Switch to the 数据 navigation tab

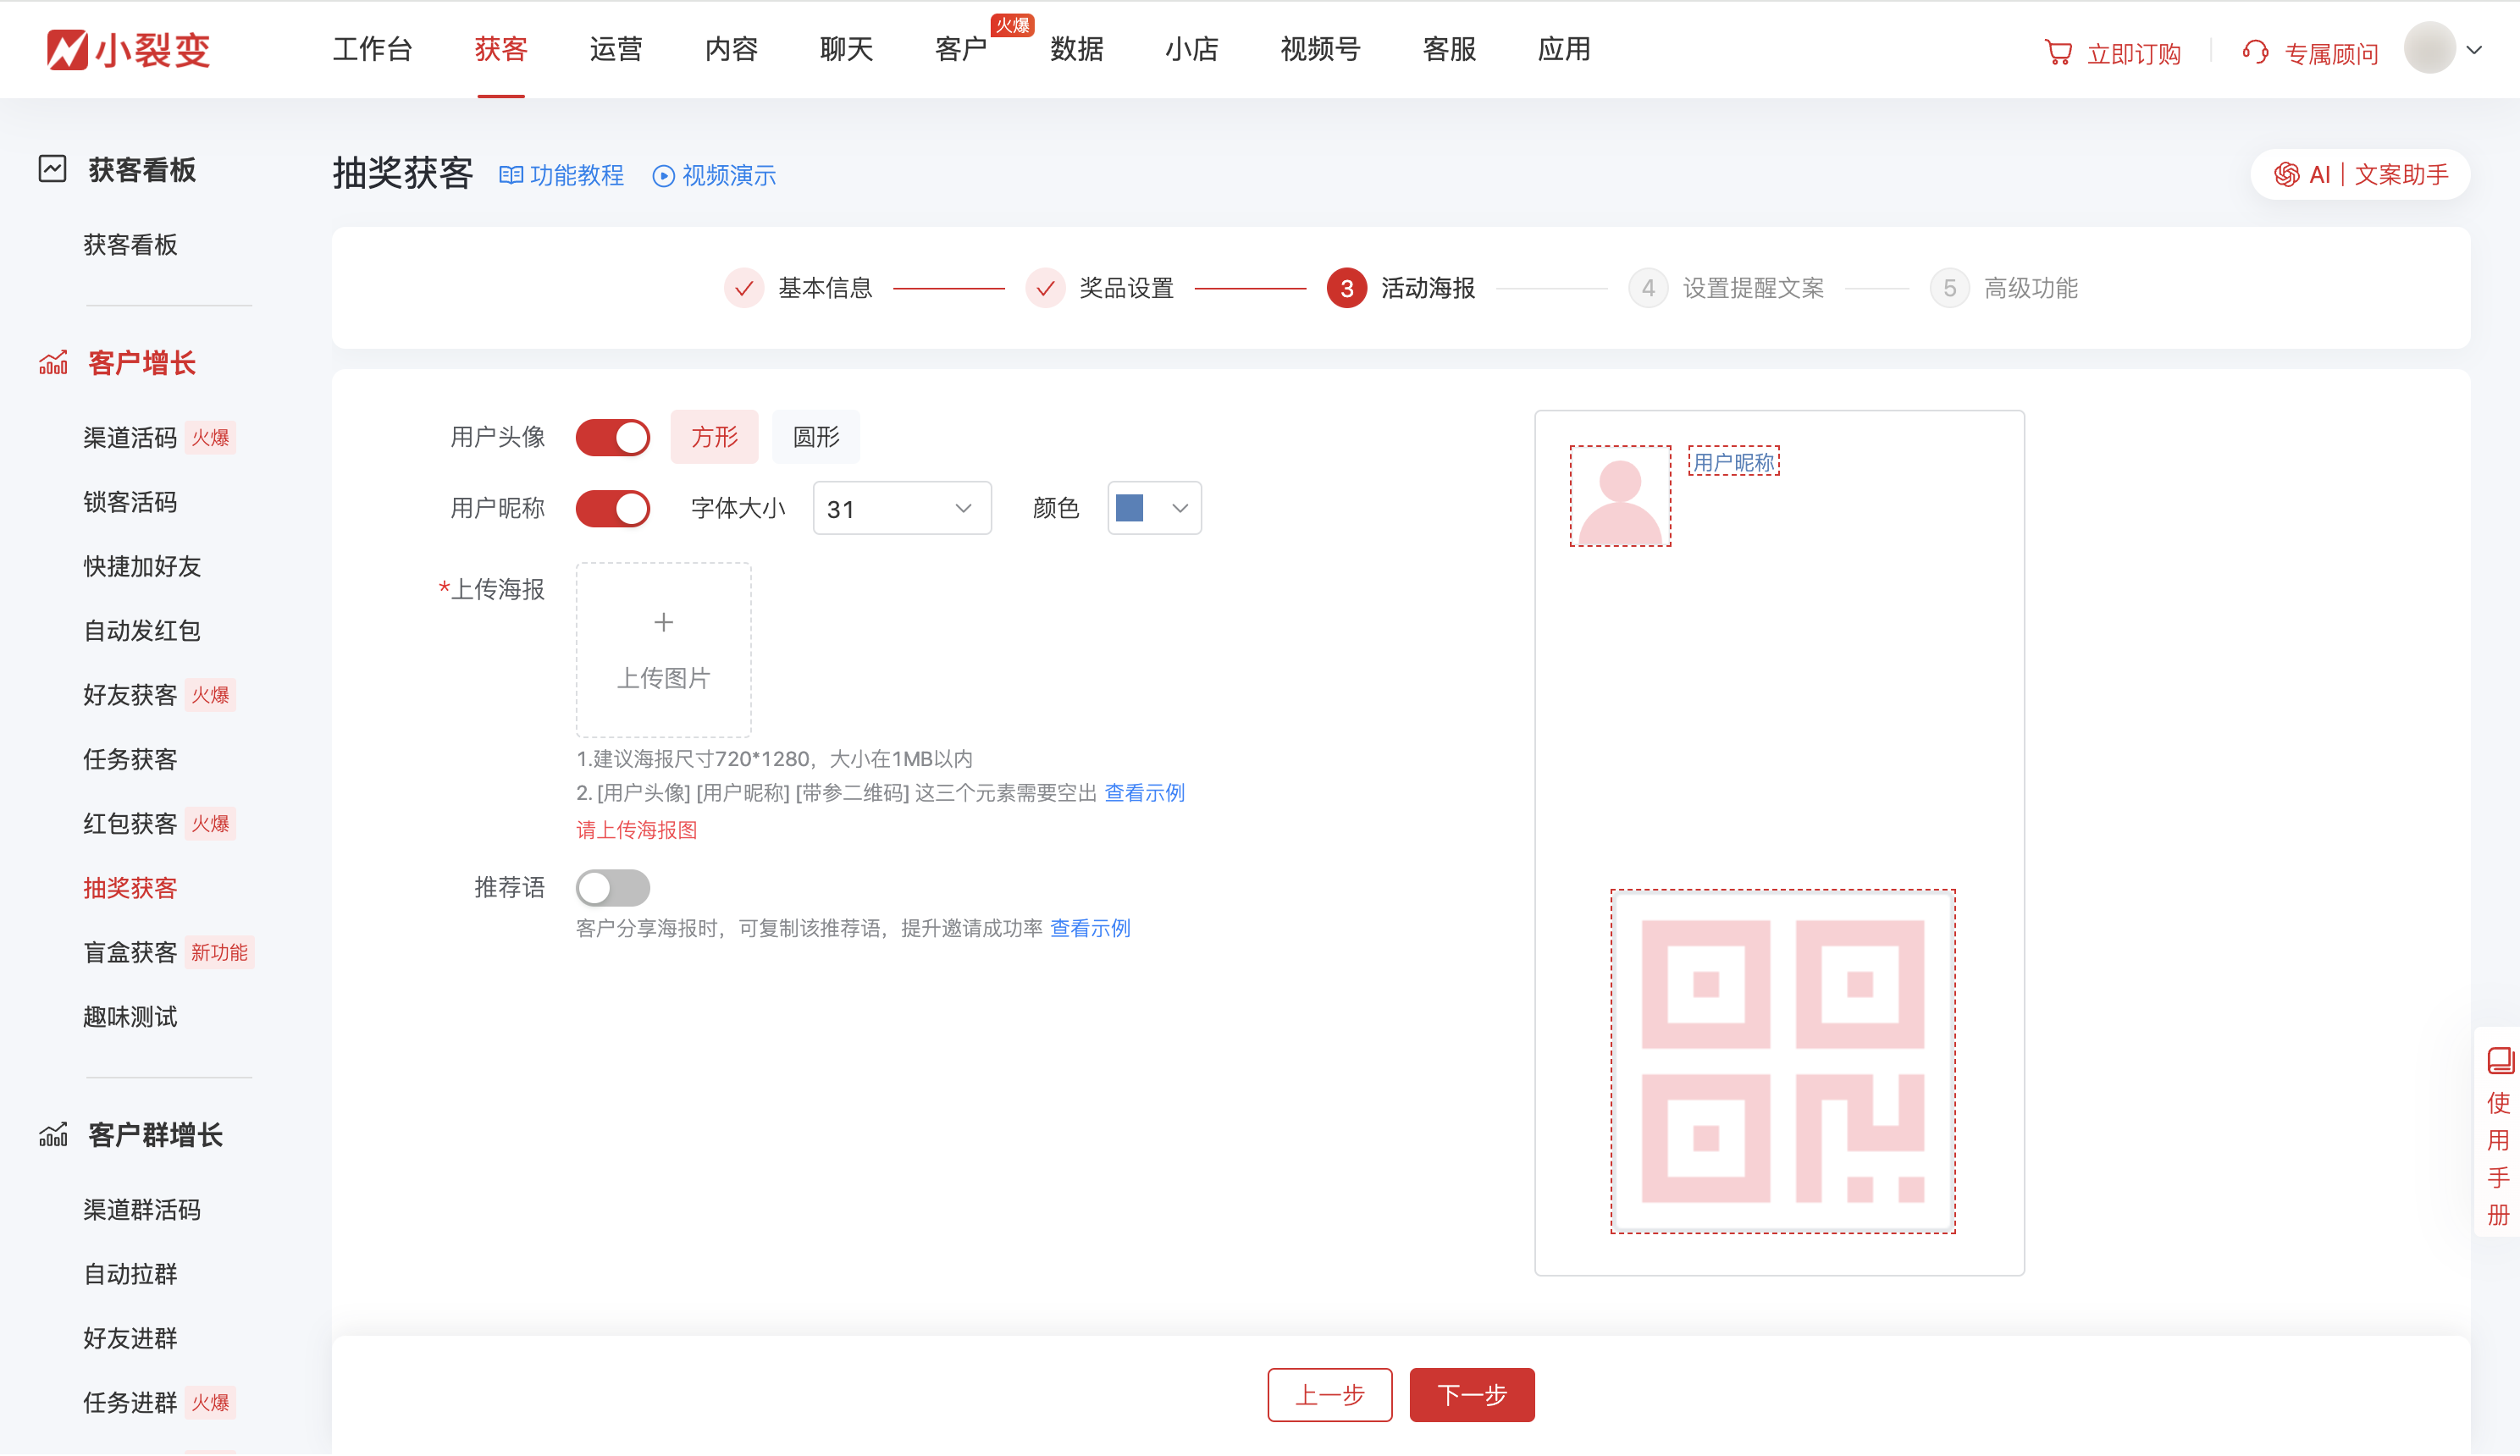tap(1076, 49)
